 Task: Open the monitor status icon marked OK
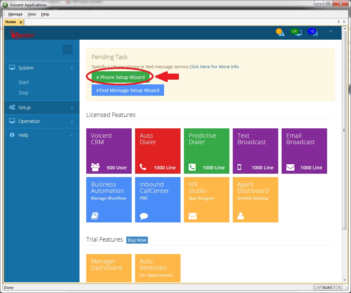(x=297, y=33)
